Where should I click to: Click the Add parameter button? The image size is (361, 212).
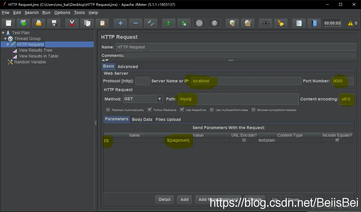(x=184, y=199)
